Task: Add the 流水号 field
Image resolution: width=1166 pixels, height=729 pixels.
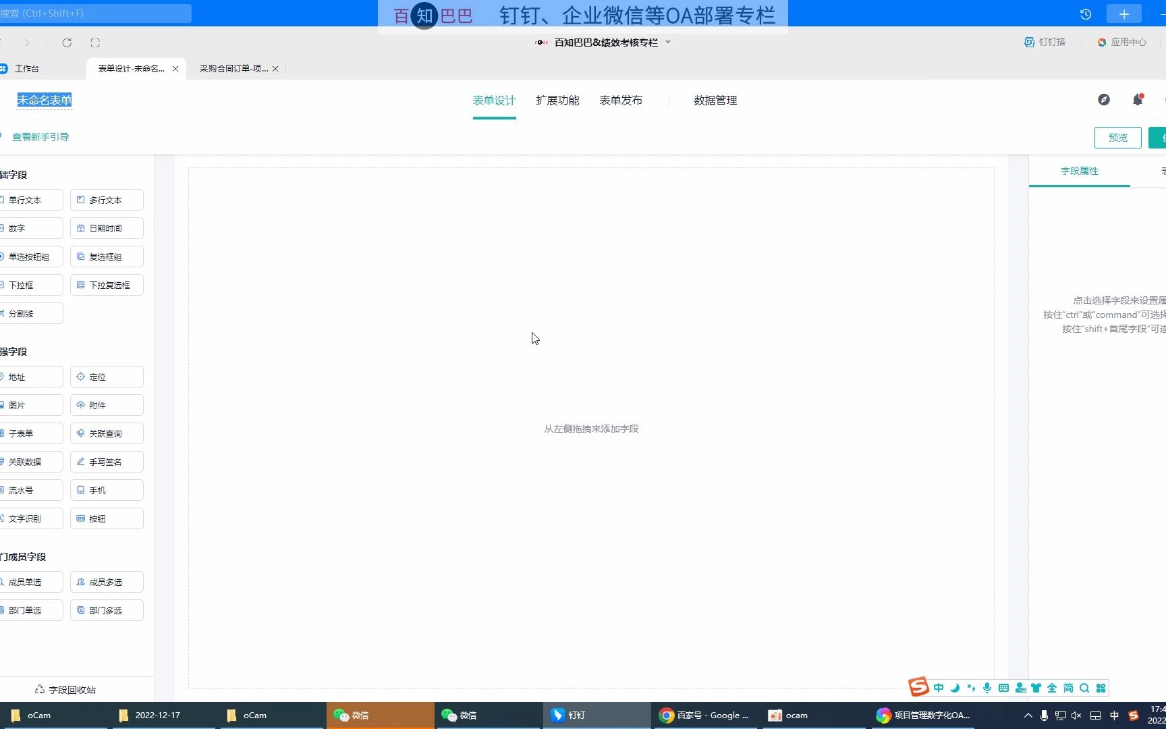Action: click(30, 490)
